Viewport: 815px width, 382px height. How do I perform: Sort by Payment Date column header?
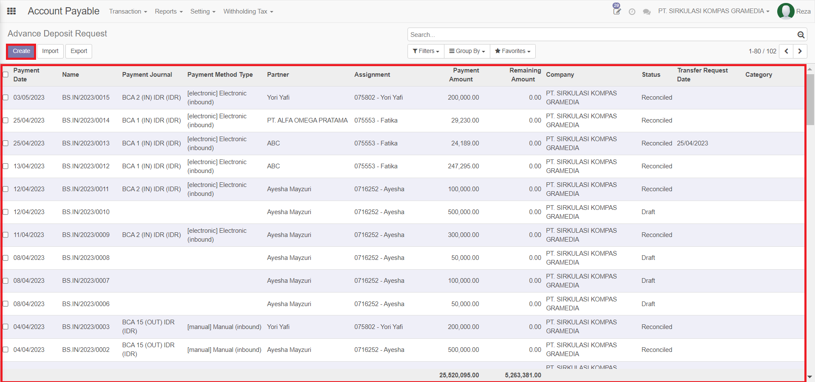coord(26,75)
